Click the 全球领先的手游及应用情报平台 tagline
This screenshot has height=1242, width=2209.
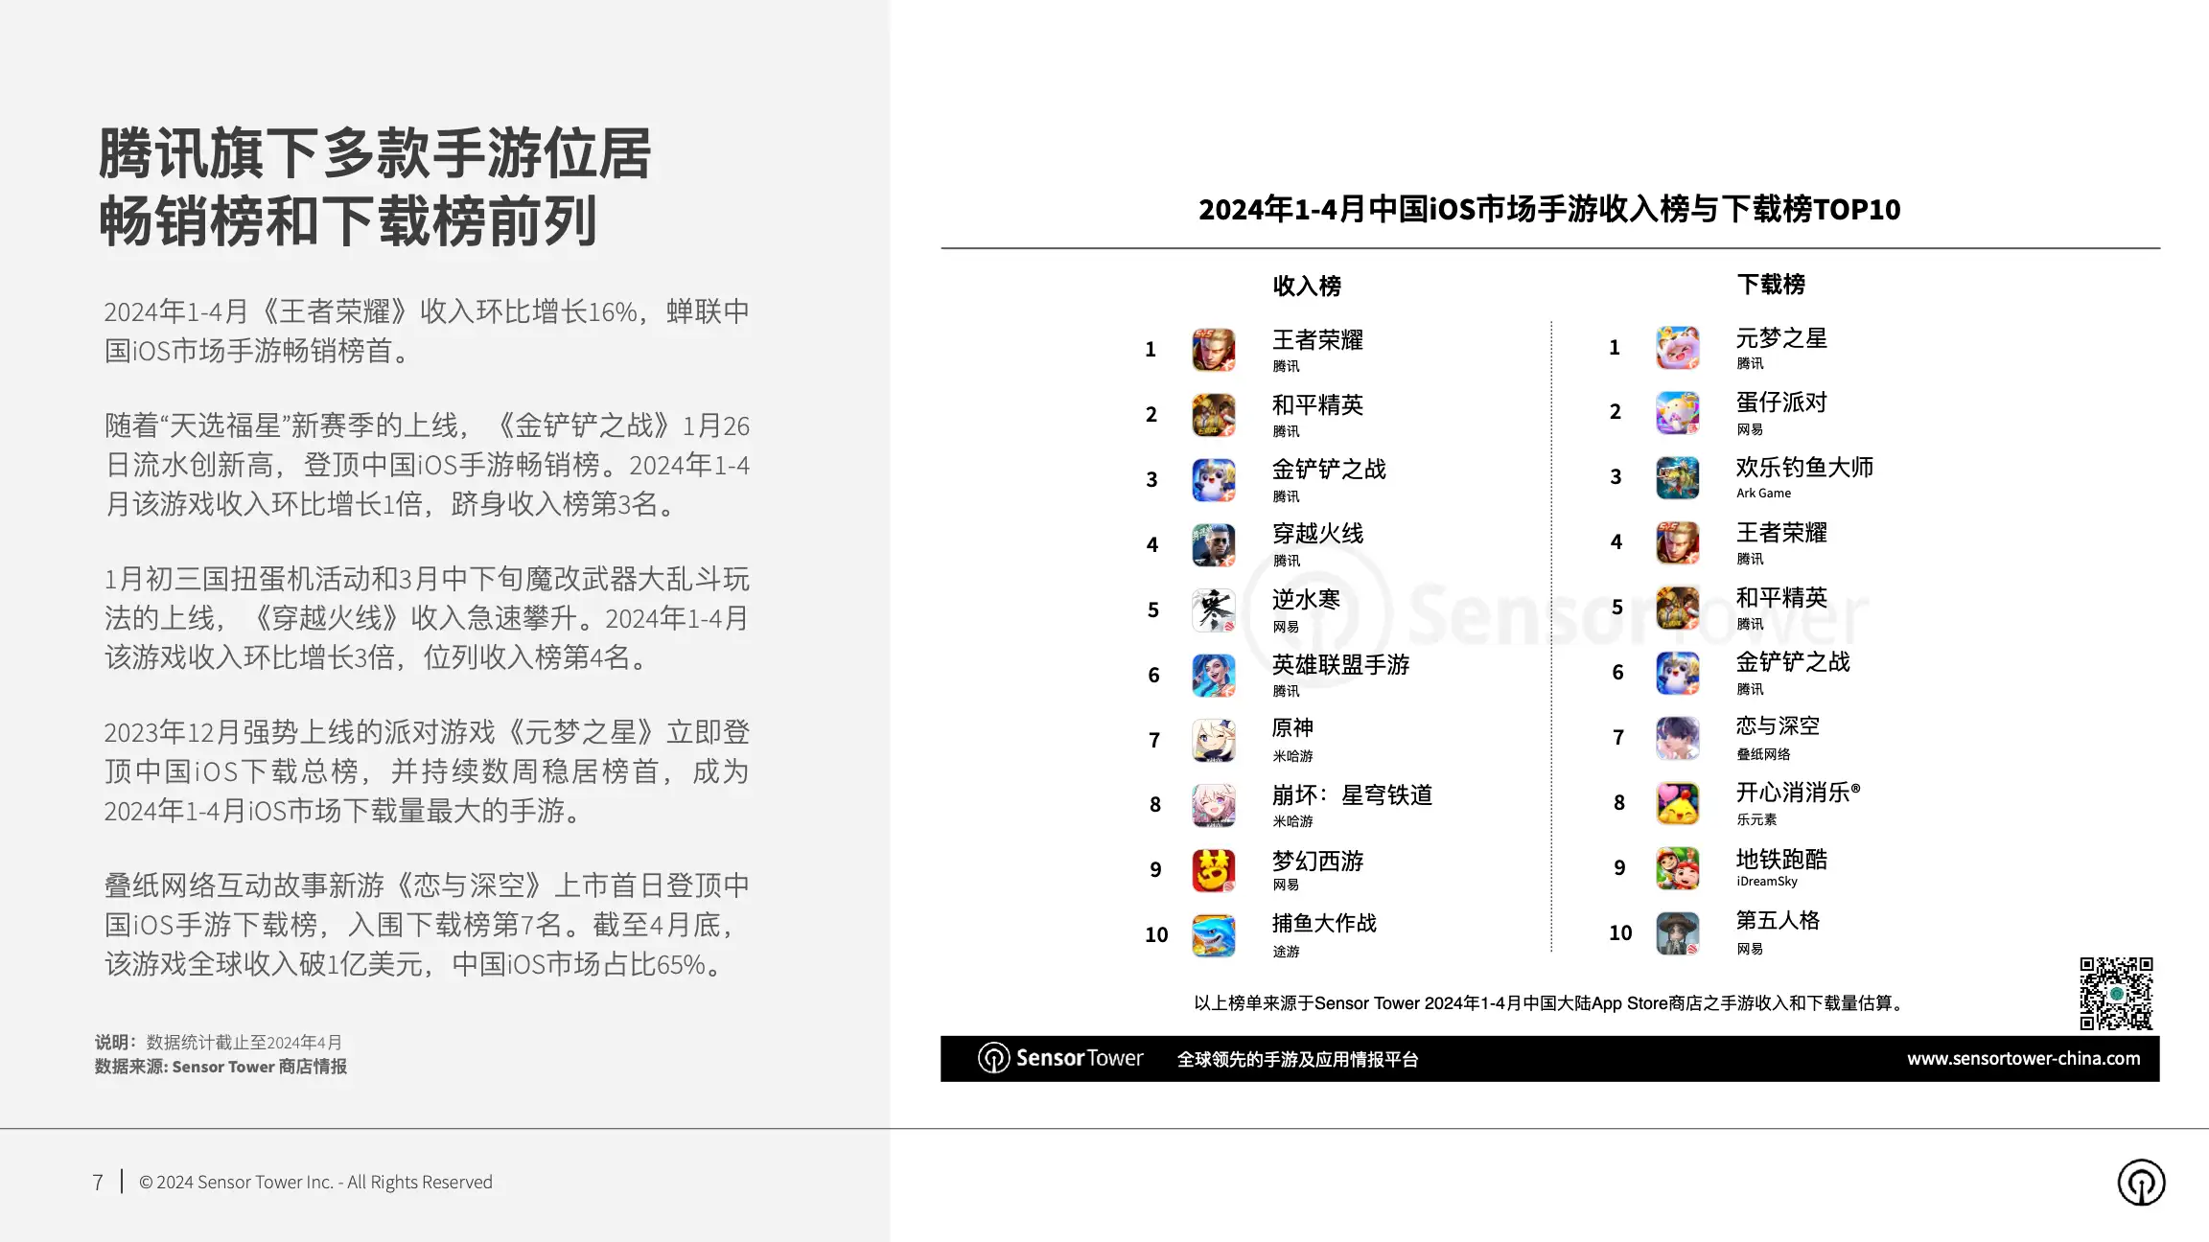point(1297,1059)
